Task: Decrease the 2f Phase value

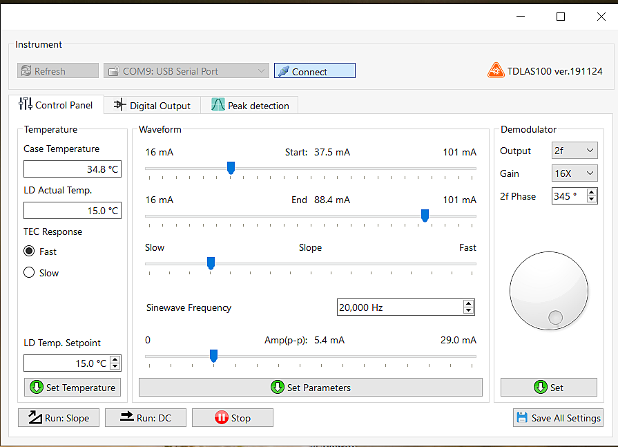Action: [591, 200]
